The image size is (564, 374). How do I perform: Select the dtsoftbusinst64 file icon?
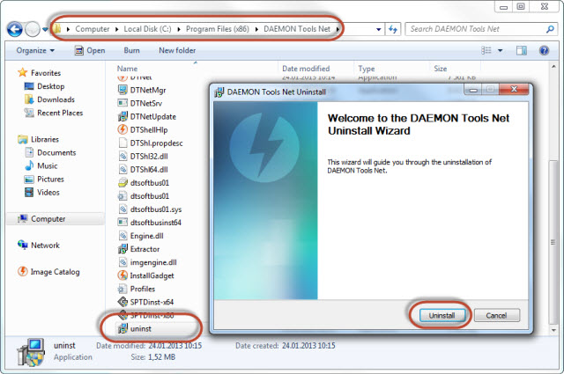(122, 223)
